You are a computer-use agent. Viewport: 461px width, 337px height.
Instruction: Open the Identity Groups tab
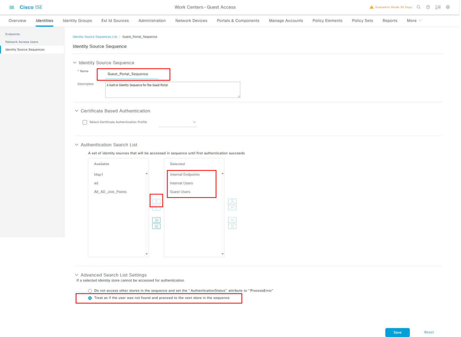pos(77,21)
